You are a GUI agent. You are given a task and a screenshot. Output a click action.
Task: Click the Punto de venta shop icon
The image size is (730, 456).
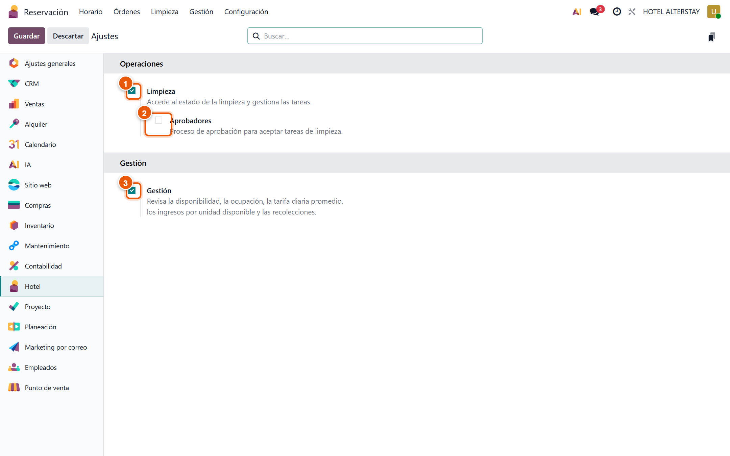pyautogui.click(x=14, y=387)
